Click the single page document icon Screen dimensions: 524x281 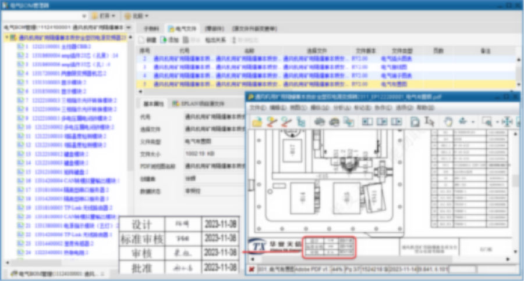coord(415,122)
